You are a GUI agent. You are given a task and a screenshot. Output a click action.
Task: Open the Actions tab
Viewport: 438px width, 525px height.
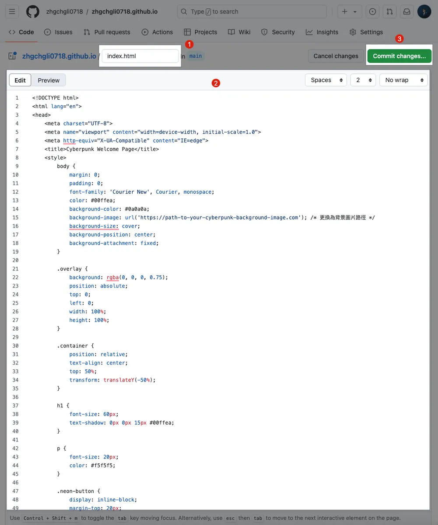click(157, 32)
